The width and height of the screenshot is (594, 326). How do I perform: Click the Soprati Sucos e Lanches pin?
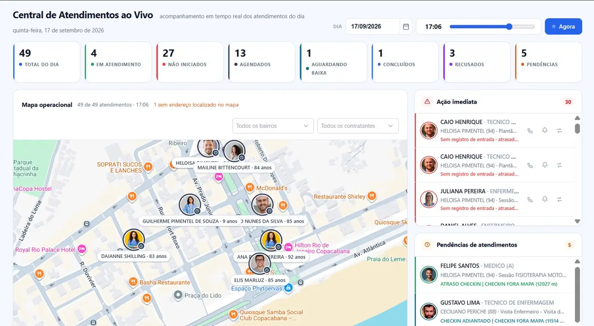[x=148, y=168]
